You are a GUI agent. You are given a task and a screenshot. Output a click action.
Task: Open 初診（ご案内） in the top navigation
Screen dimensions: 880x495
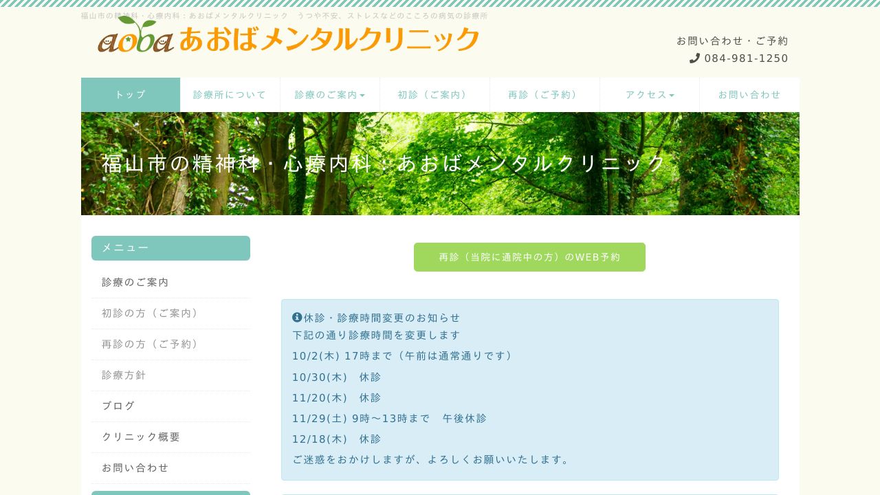click(x=434, y=95)
